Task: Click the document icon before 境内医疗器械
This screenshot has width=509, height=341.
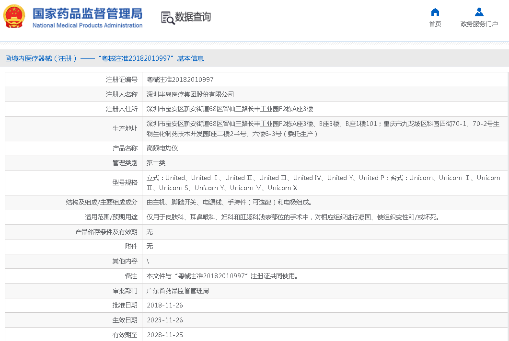Action: [8, 58]
